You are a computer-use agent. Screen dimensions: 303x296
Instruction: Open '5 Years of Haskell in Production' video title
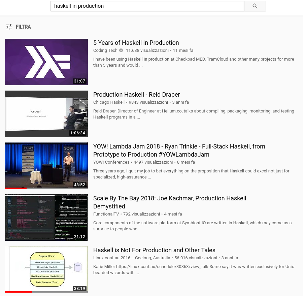[x=136, y=42]
